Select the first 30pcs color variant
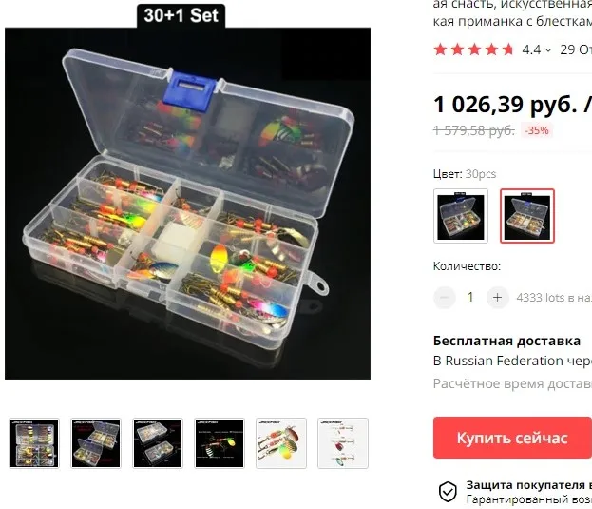This screenshot has height=509, width=592. tap(461, 216)
